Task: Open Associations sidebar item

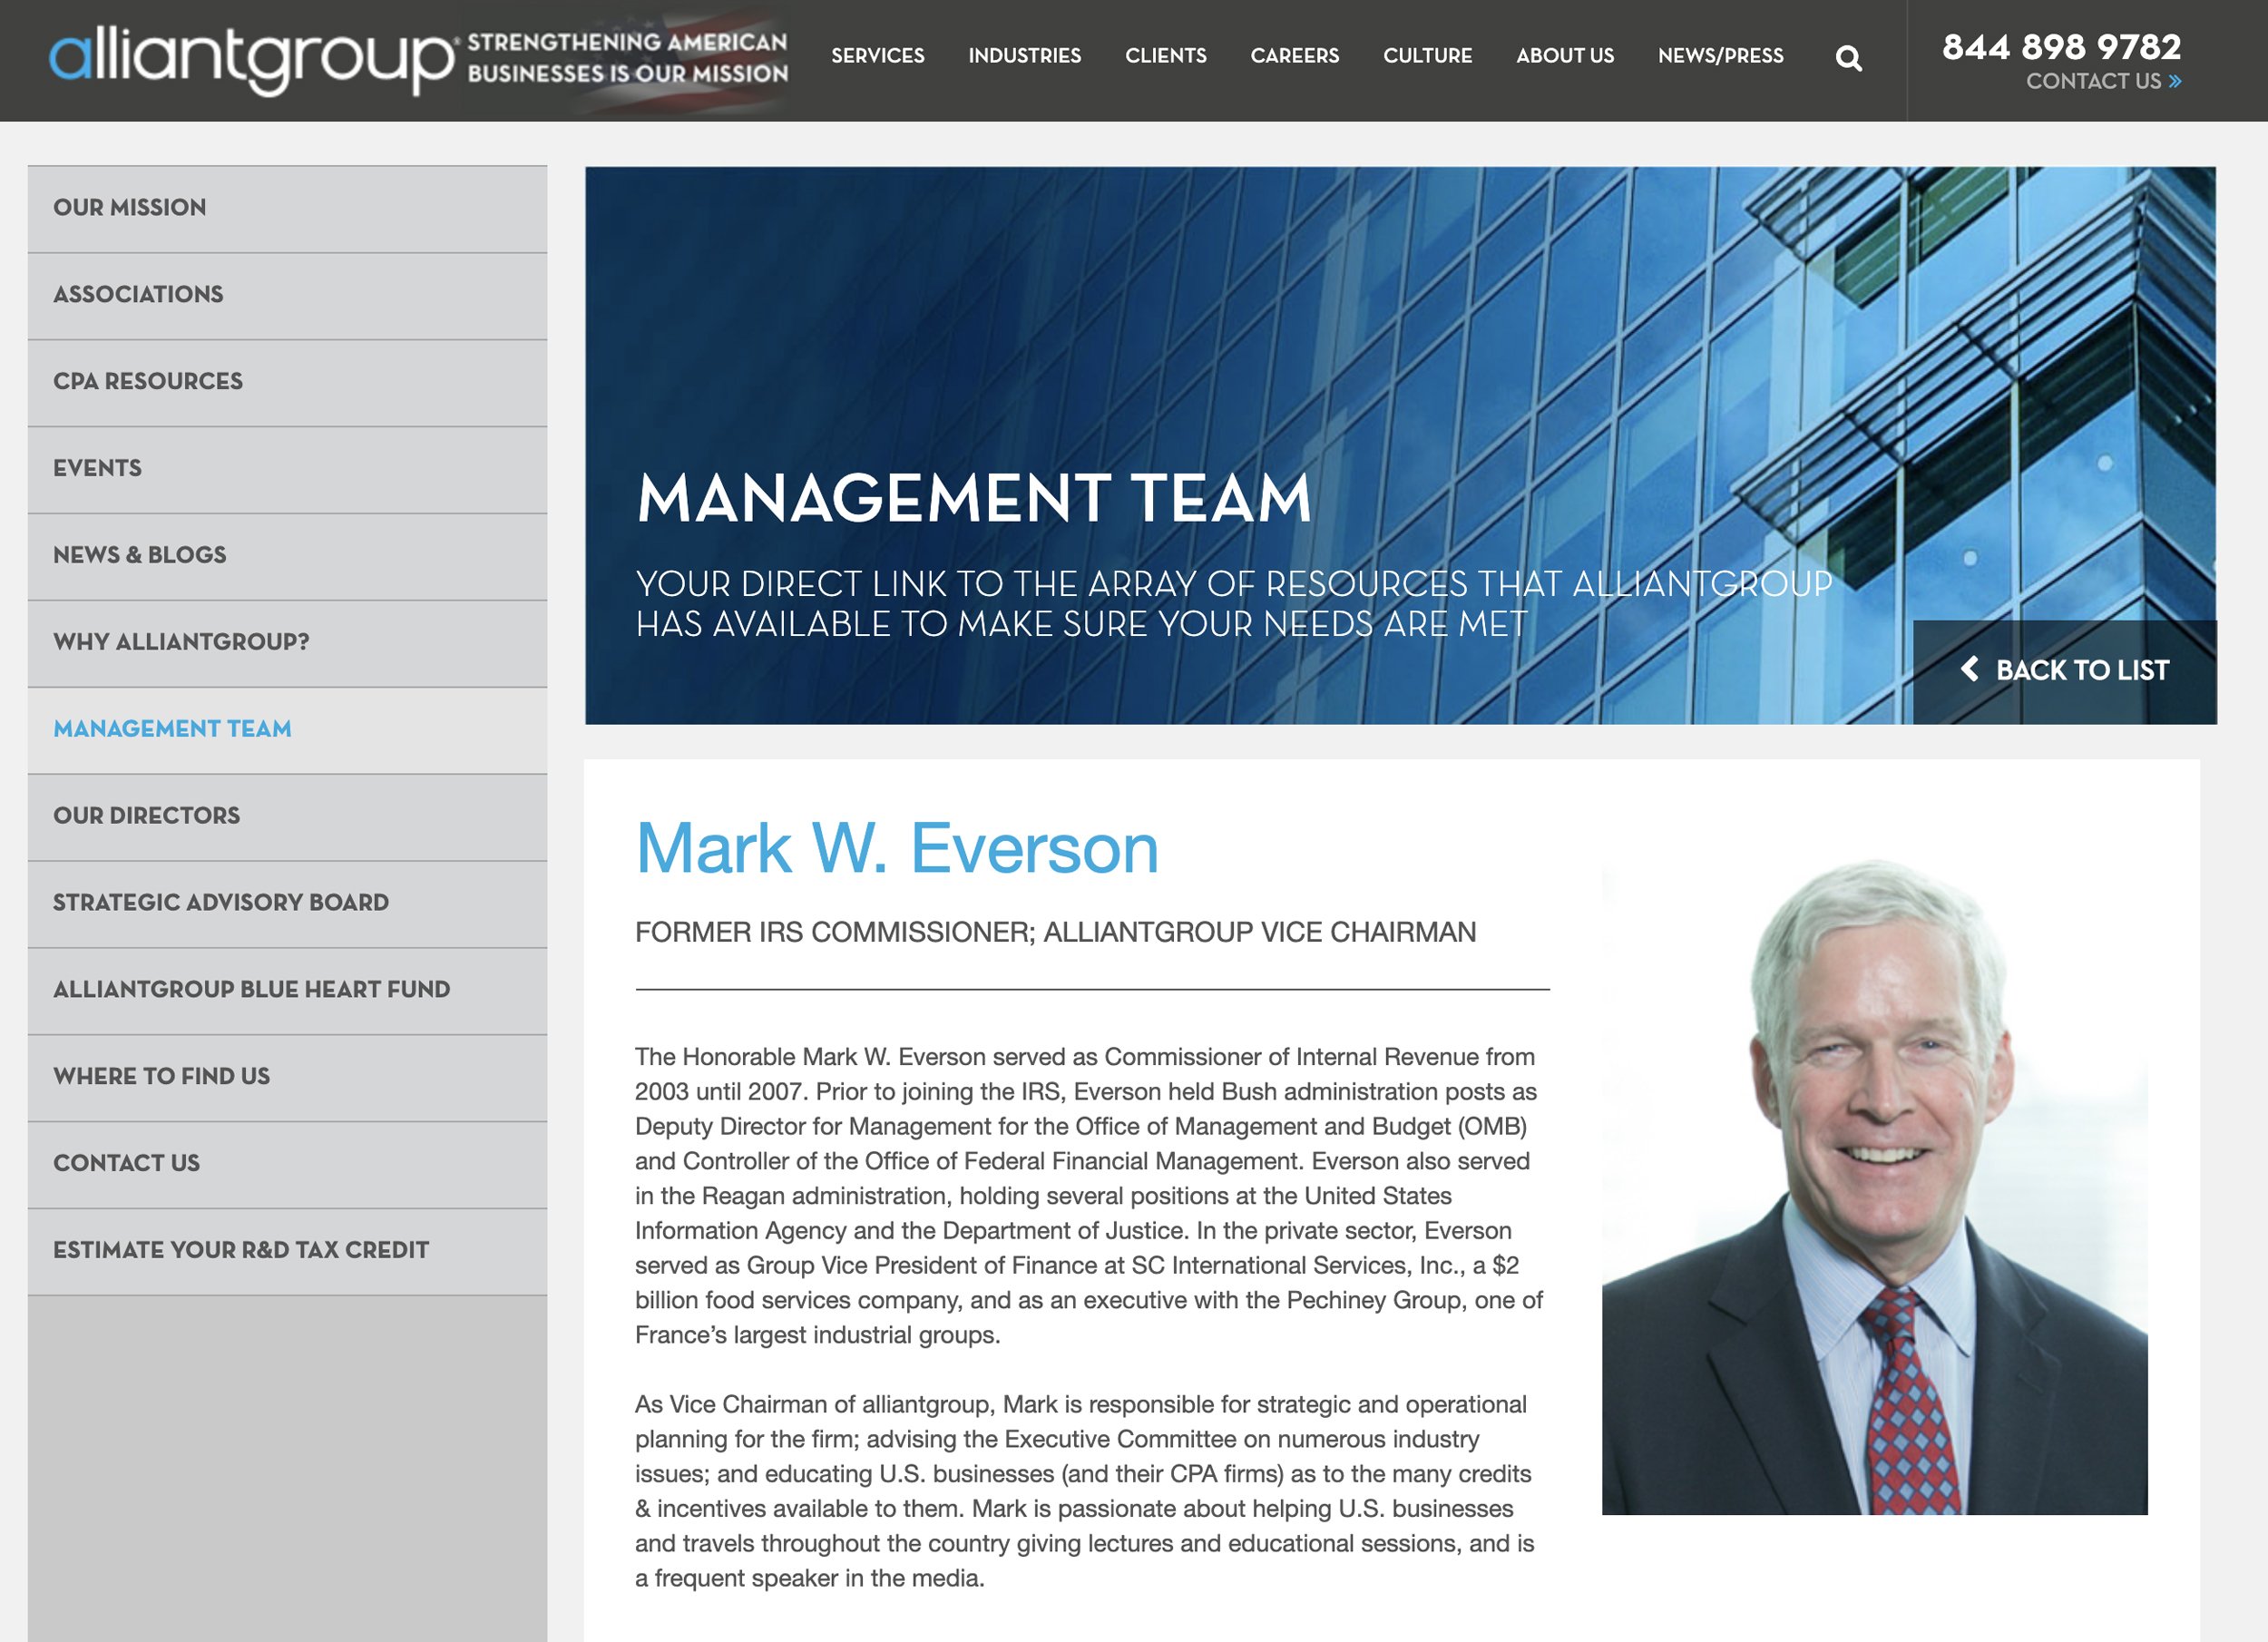Action: (x=287, y=295)
